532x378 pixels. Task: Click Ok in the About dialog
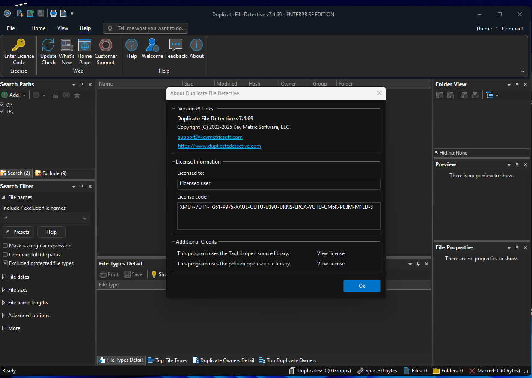(x=362, y=286)
